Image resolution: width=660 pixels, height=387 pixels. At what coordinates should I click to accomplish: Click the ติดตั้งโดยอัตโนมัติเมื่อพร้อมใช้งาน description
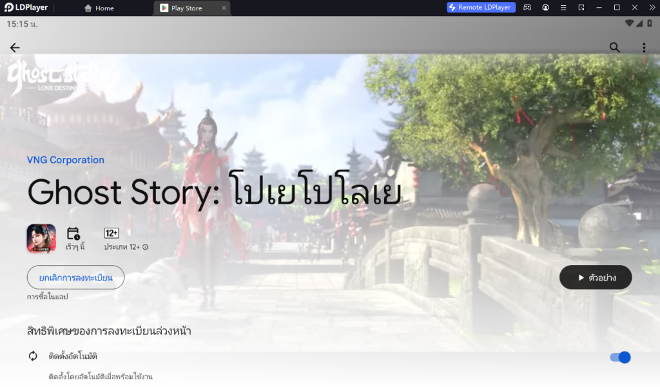coord(100,377)
